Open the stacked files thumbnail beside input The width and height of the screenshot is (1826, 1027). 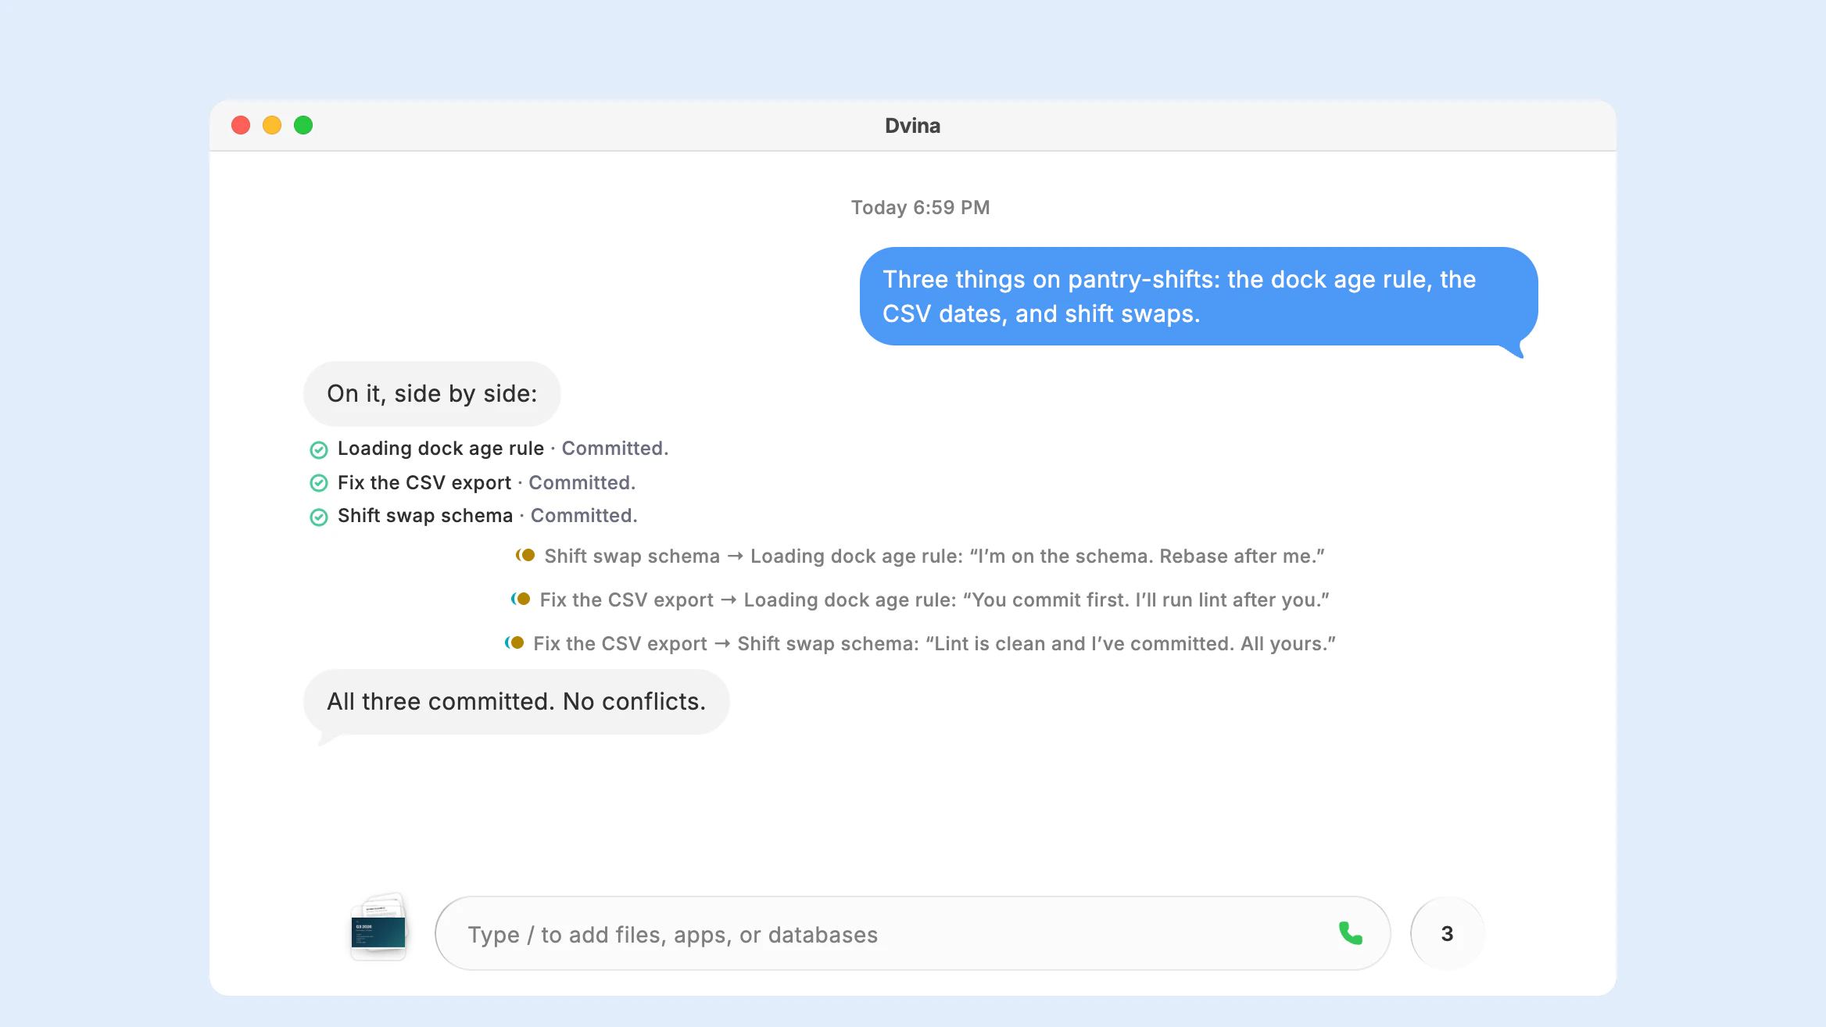click(378, 927)
